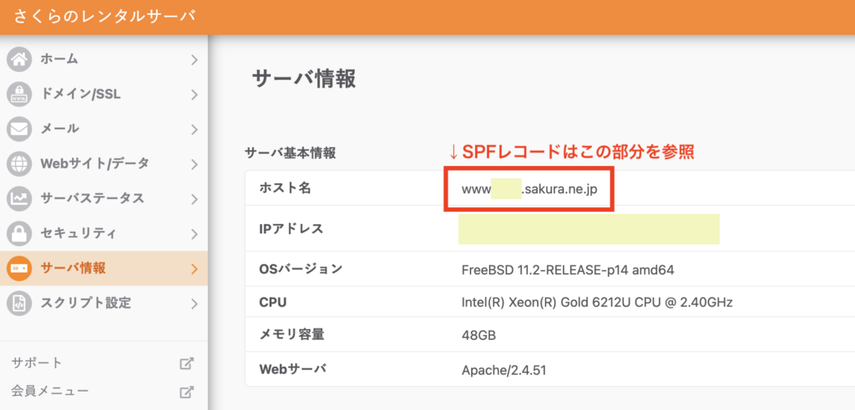Click the orange サーバ情報 server icon
Viewport: 855px width, 410px height.
click(x=20, y=268)
